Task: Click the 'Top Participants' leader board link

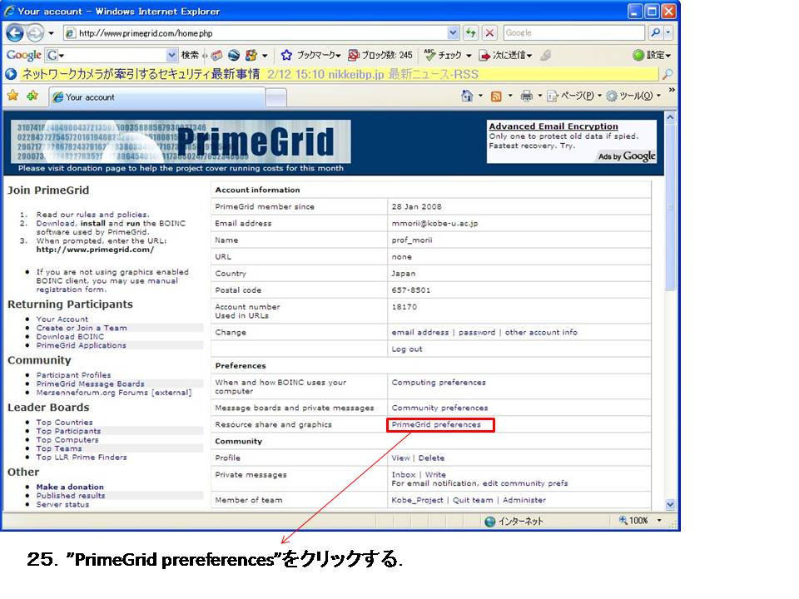Action: 68,431
